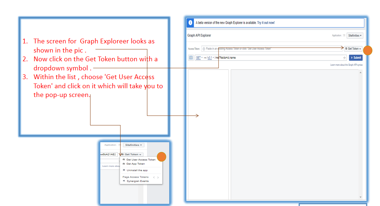Image resolution: width=380 pixels, height=206 pixels.
Task: Click the blue info icon in beta banner
Action: click(190, 23)
